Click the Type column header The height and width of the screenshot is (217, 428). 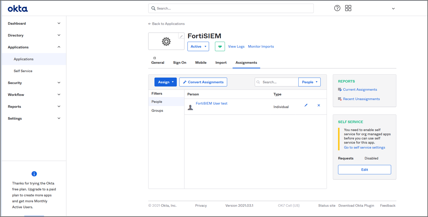[277, 94]
